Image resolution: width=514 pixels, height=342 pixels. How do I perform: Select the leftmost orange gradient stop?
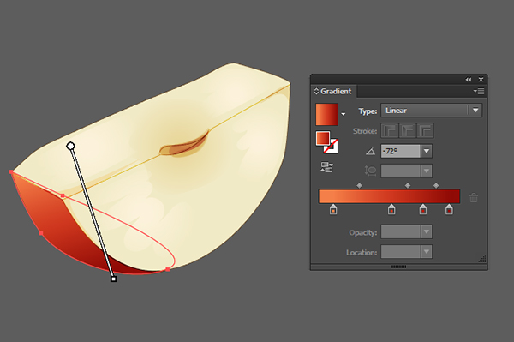click(x=333, y=209)
